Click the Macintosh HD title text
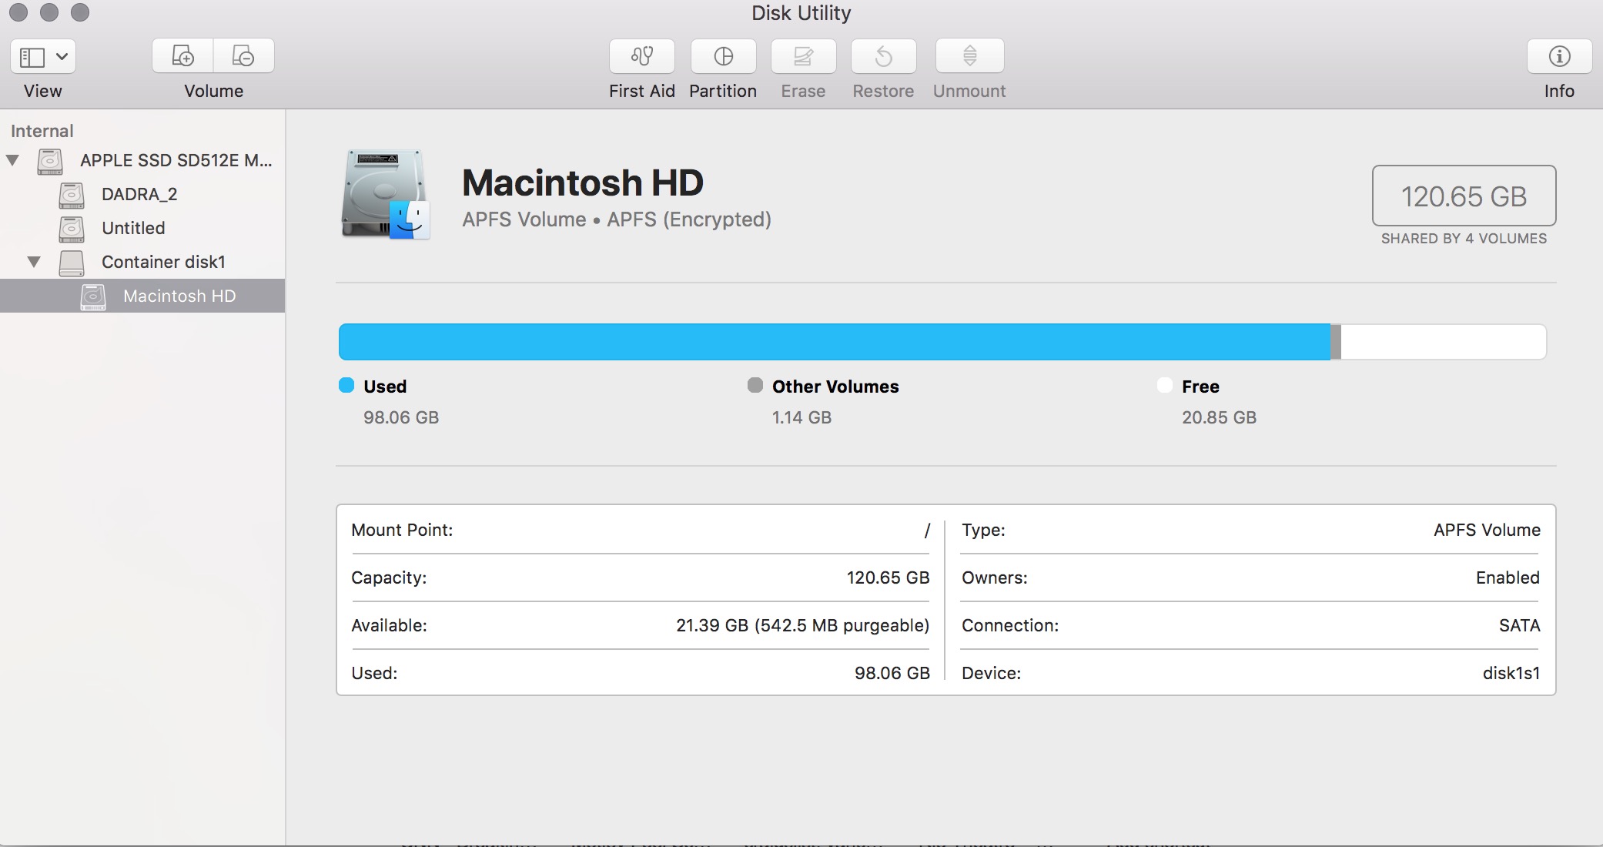 click(583, 182)
